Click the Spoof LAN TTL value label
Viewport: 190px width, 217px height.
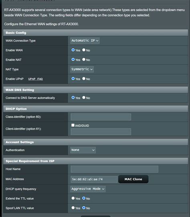pyautogui.click(x=20, y=208)
